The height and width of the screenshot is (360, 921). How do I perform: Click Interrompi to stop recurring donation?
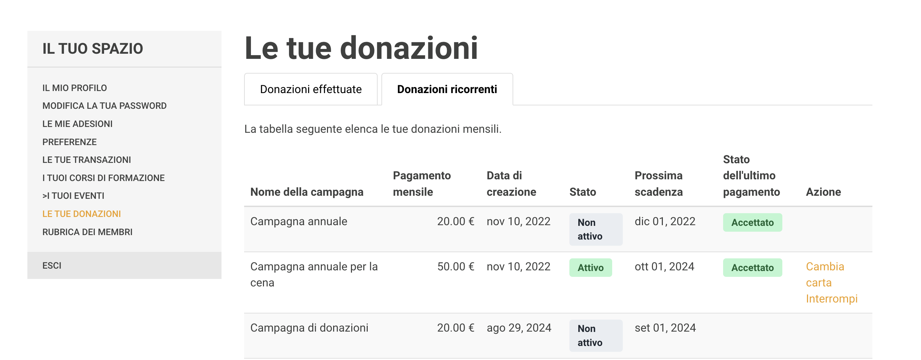pos(831,299)
